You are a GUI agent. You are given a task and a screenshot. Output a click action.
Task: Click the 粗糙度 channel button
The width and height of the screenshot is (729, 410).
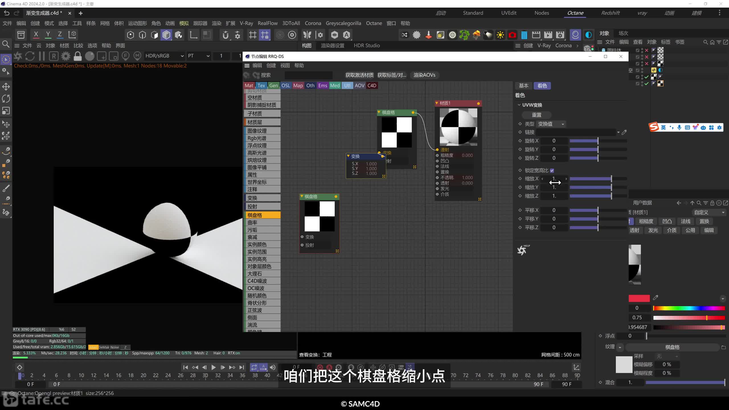[646, 222]
